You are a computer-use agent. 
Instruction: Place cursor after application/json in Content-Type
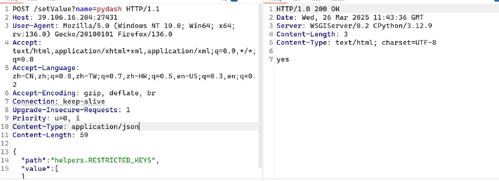click(139, 127)
